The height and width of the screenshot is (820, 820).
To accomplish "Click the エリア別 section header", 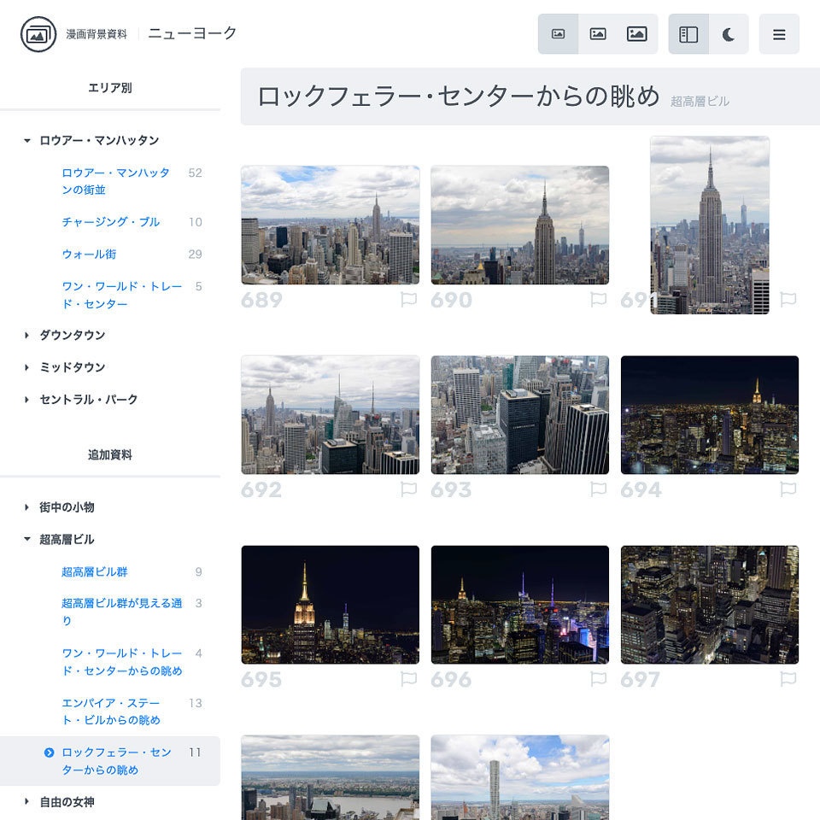I will point(109,87).
